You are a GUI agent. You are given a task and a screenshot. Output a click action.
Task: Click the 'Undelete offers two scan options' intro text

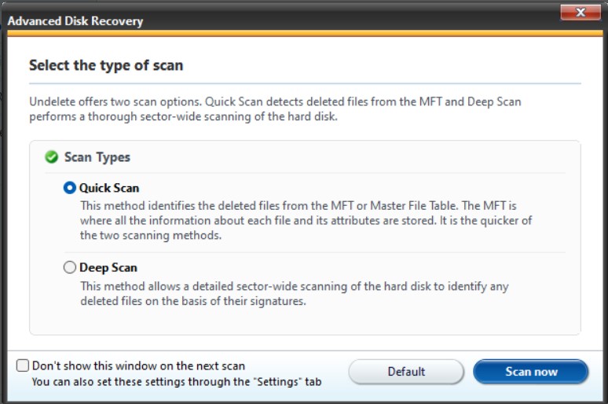(x=275, y=108)
